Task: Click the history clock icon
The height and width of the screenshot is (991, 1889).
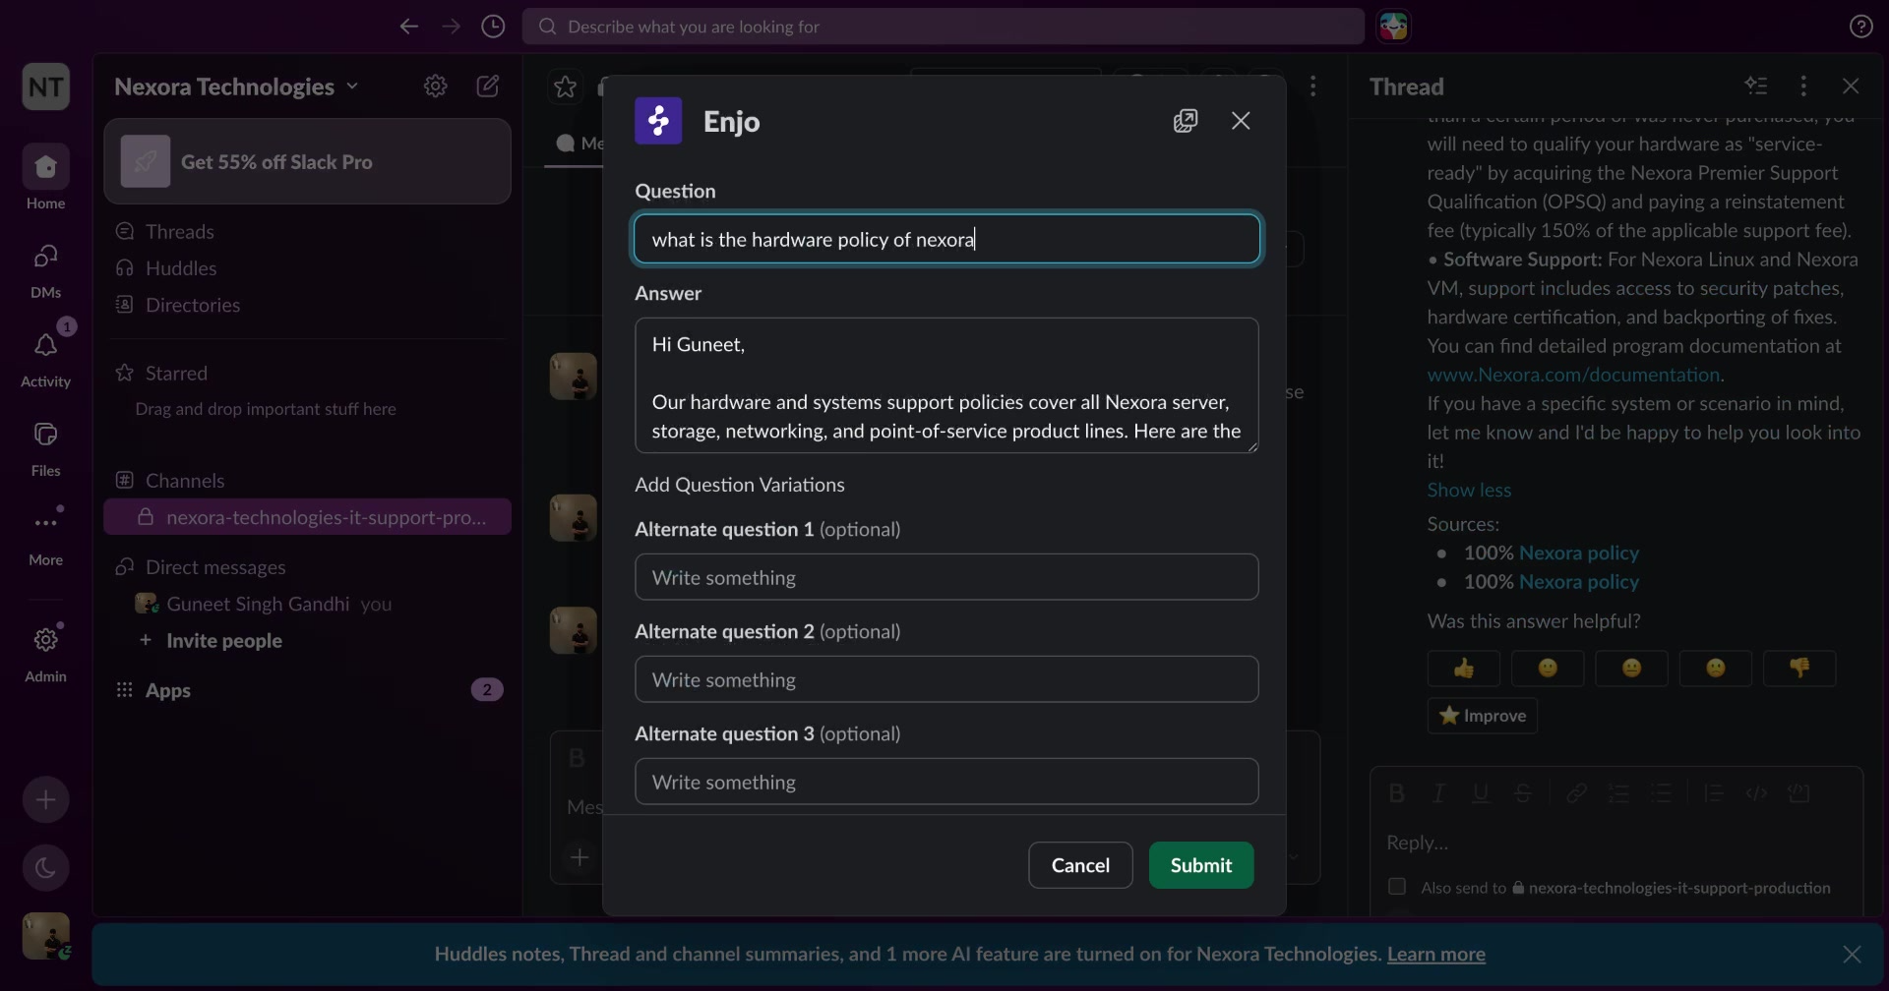Action: [x=493, y=27]
